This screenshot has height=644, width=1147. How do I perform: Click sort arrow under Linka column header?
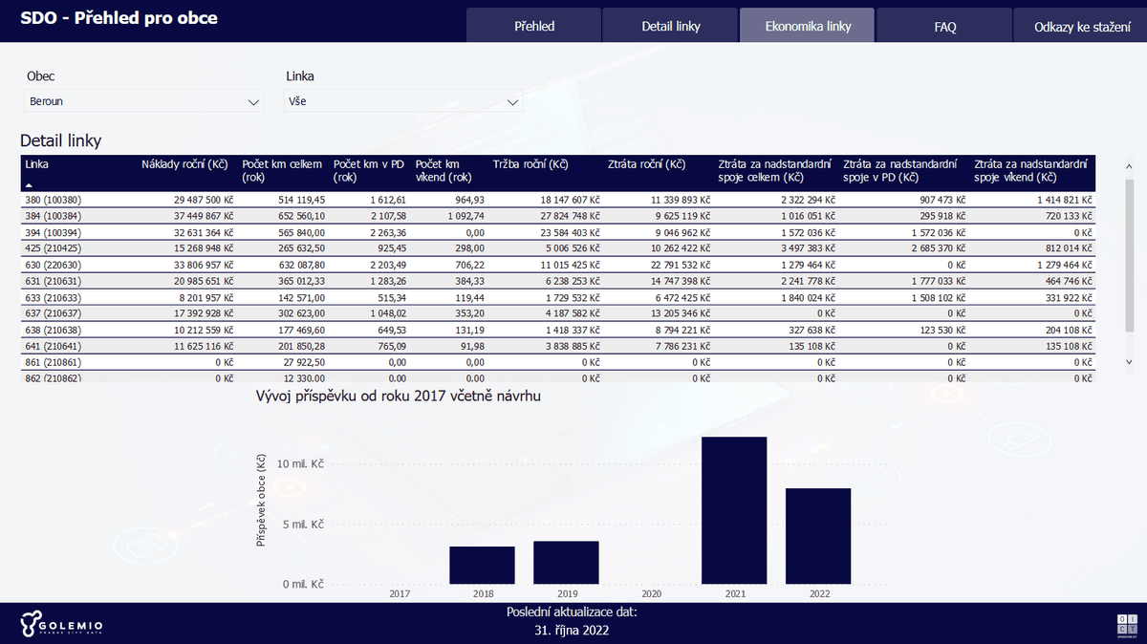pyautogui.click(x=29, y=183)
